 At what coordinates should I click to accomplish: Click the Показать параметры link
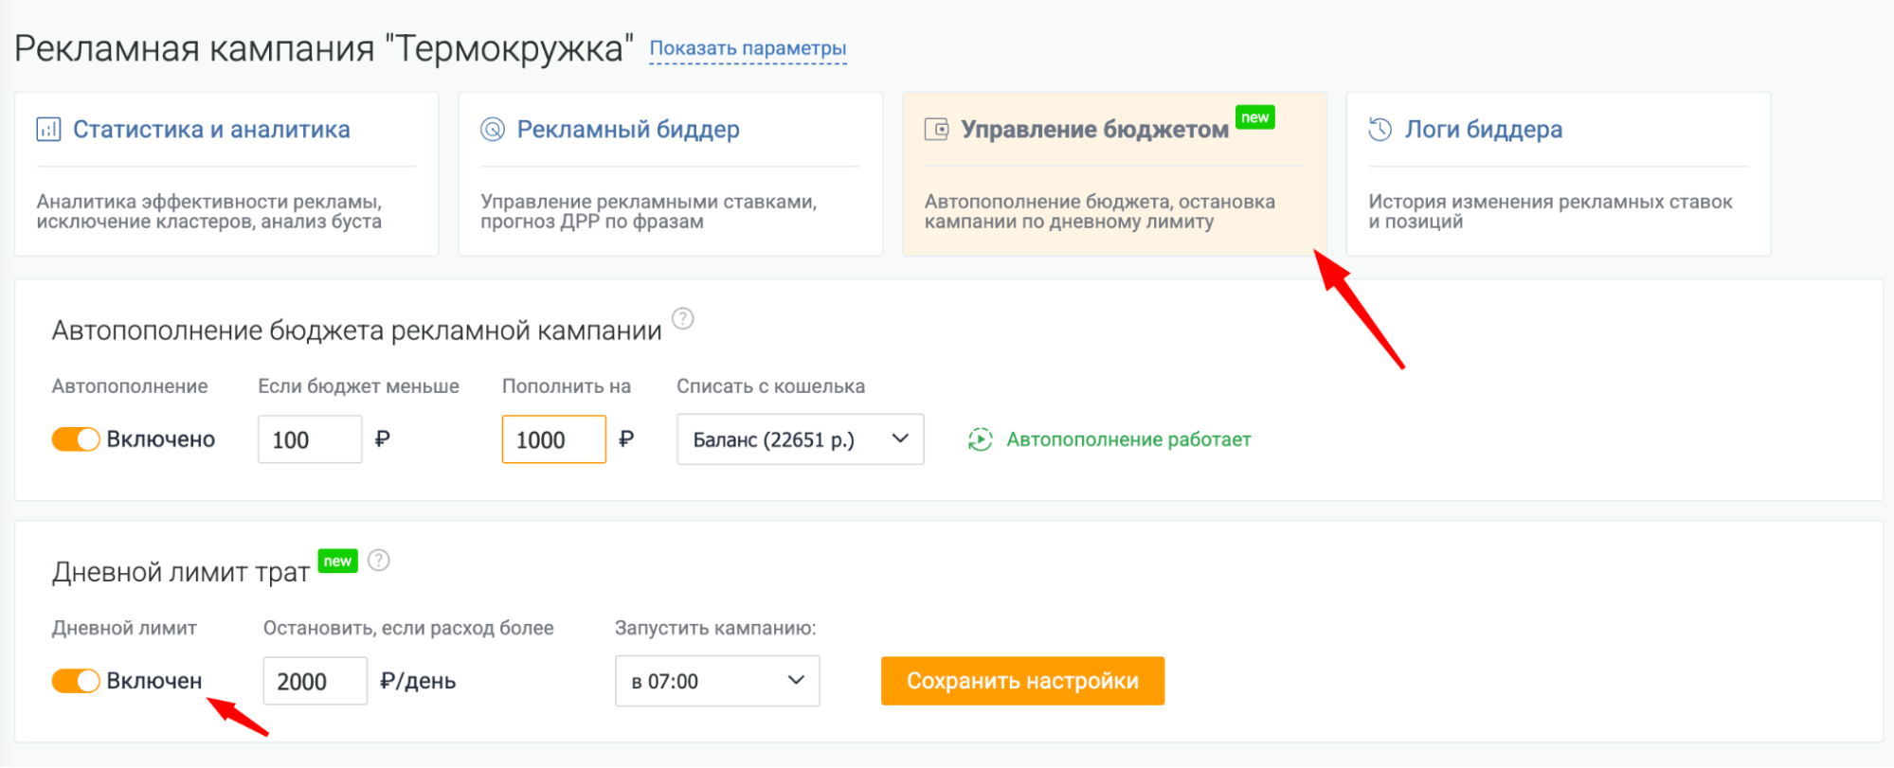(x=748, y=48)
